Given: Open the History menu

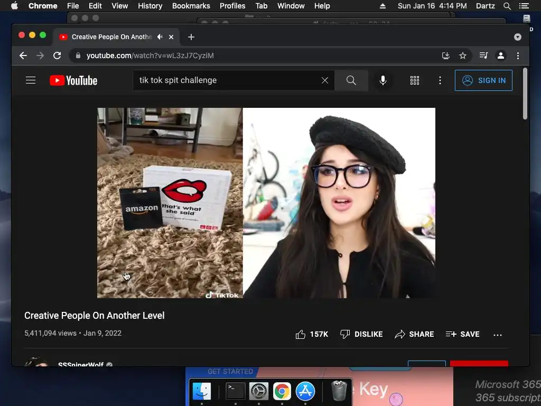Looking at the screenshot, I should (150, 6).
